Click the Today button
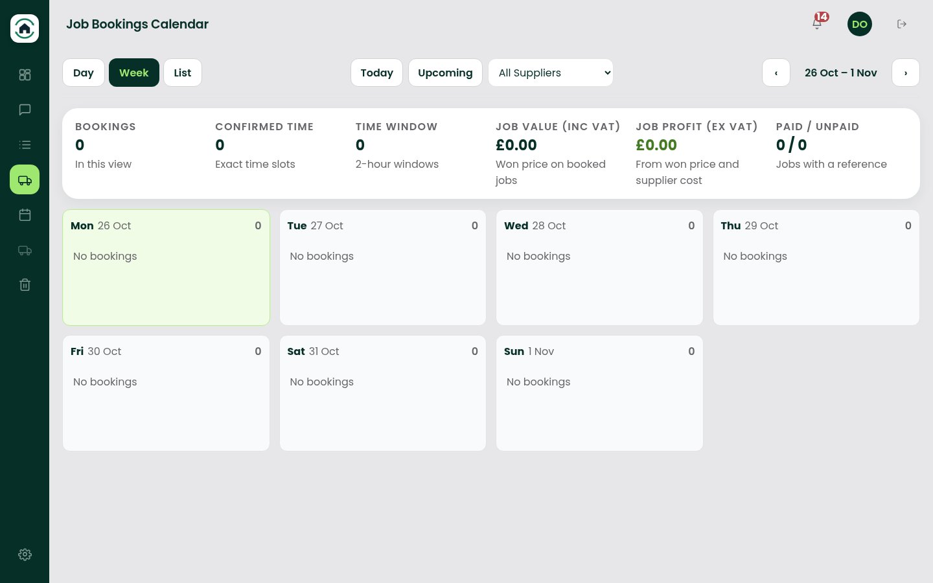Screen dimensions: 933x583 [x=377, y=73]
